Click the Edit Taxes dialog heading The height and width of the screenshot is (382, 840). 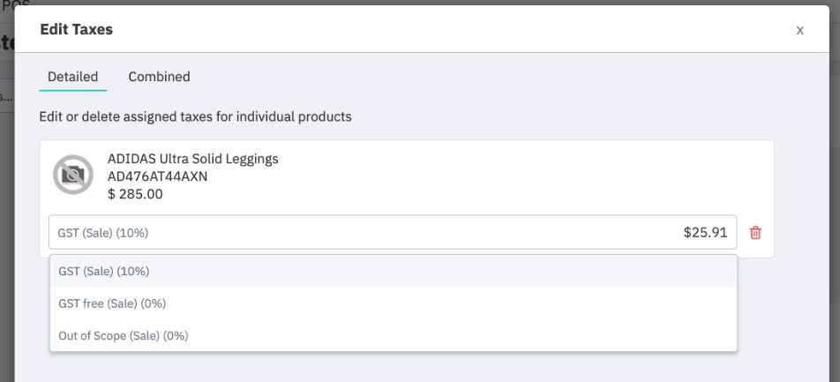77,29
